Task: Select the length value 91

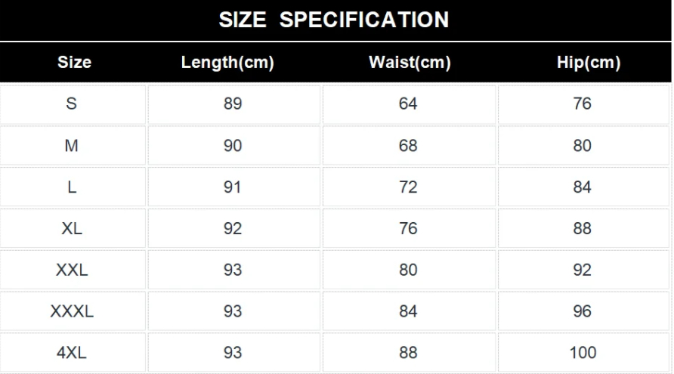Action: pyautogui.click(x=233, y=187)
